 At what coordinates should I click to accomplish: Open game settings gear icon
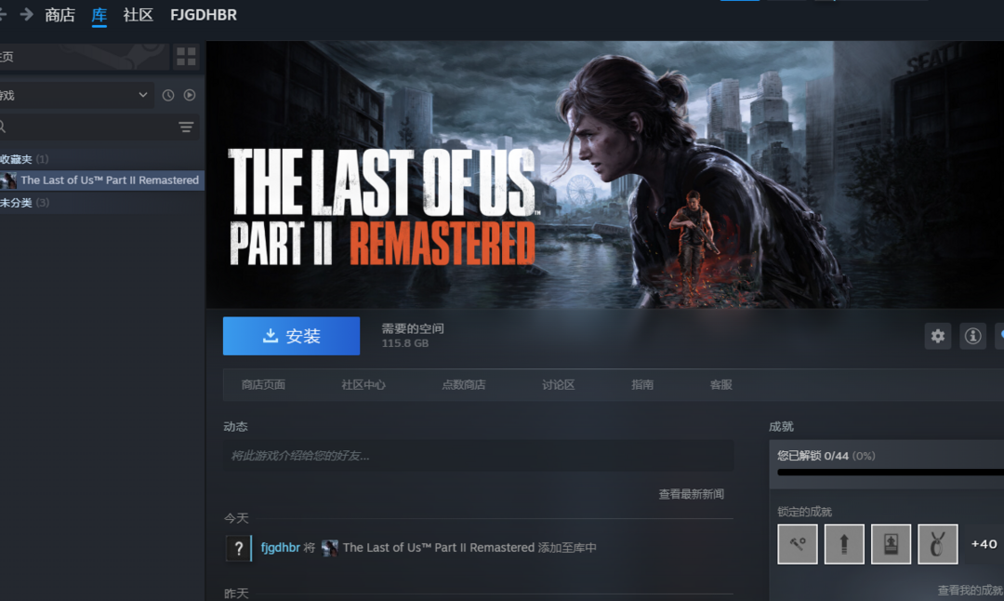pos(937,336)
